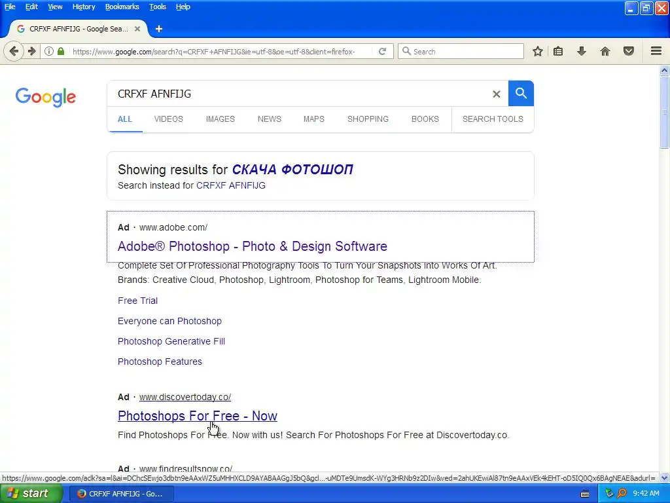Viewport: 670px width, 503px height.
Task: Click the orange magnifier tray icon
Action: (622, 494)
